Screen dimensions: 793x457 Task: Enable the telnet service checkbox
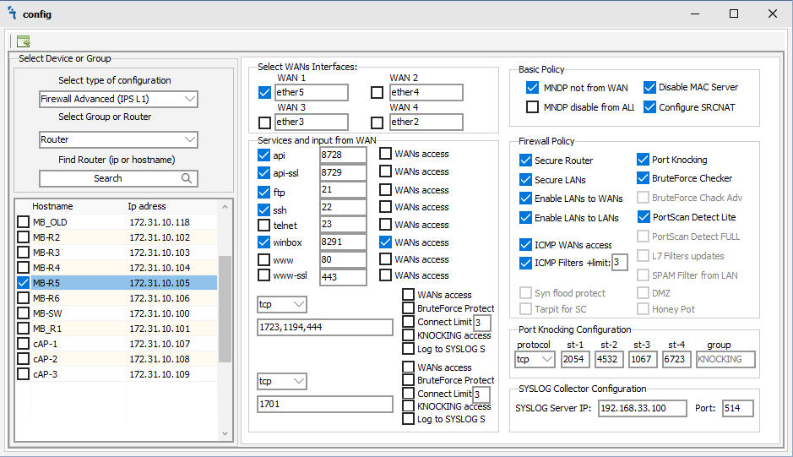[264, 225]
